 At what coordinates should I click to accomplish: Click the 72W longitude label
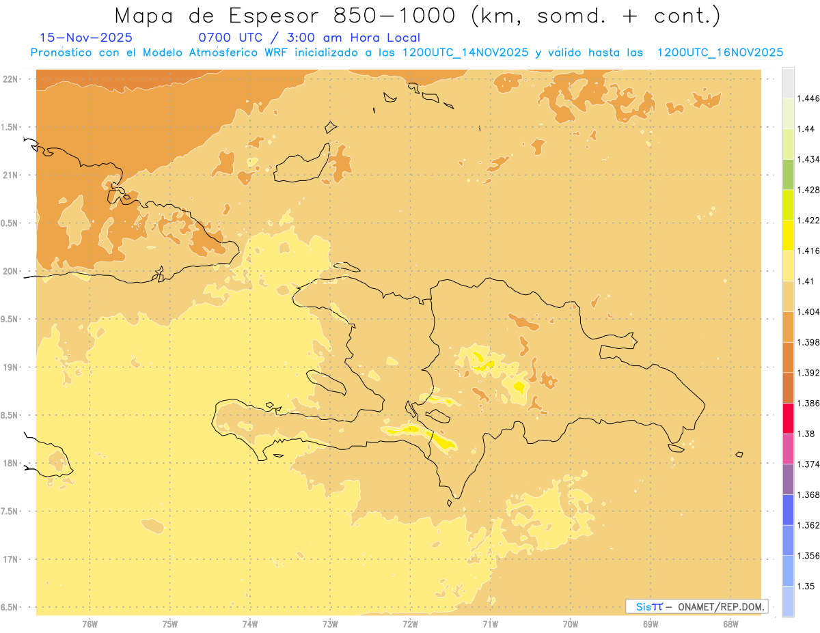410,624
